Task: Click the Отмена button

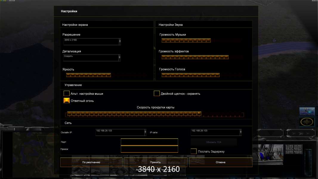Action: [221, 162]
